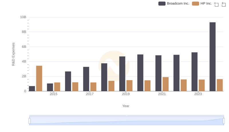Click the 8B y-axis label

coord(24,32)
